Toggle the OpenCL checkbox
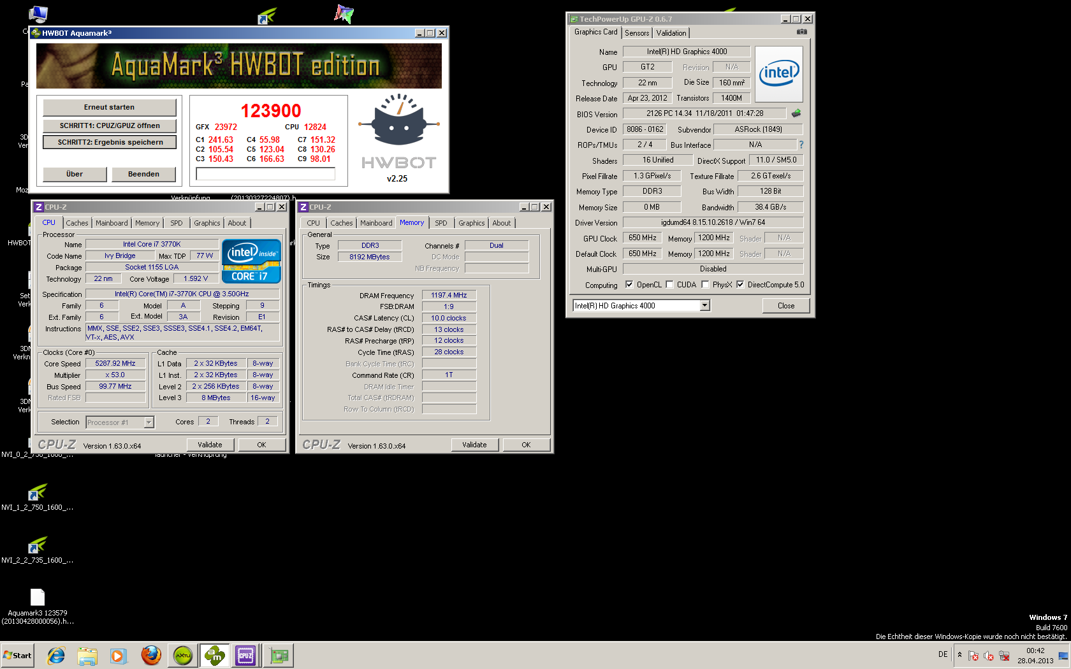Screen dimensions: 1071x669 point(629,285)
